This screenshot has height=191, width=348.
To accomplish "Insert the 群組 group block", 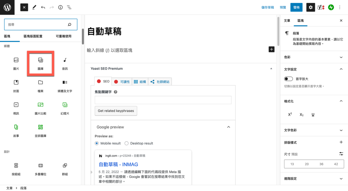I will point(65,169).
